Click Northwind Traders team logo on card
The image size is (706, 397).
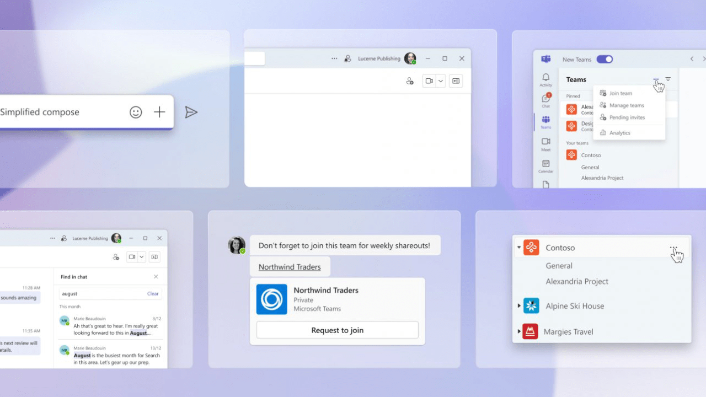click(x=272, y=299)
